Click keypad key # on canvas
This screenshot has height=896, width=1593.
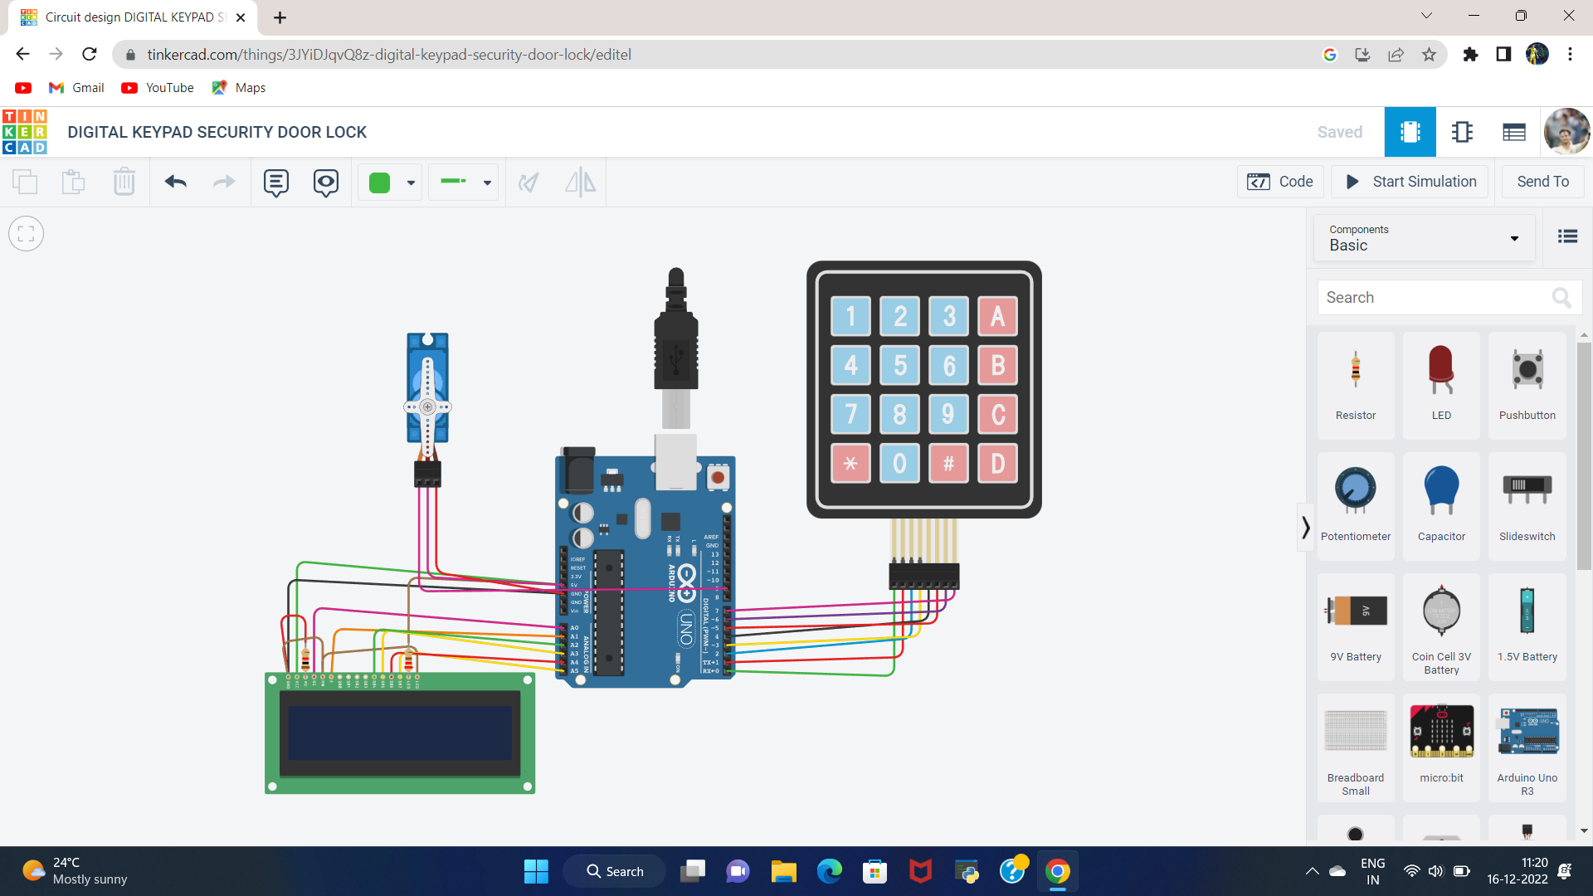pos(948,463)
